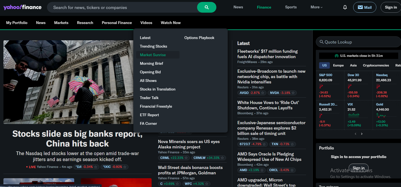Star the WFC ticker chip
The height and width of the screenshot is (187, 401).
(x=207, y=184)
